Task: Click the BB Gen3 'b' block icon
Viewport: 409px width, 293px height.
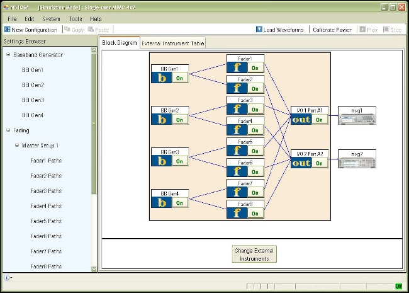Action: [162, 161]
